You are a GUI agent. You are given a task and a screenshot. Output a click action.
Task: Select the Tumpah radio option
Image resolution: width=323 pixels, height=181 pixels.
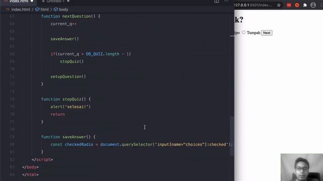tap(244, 32)
